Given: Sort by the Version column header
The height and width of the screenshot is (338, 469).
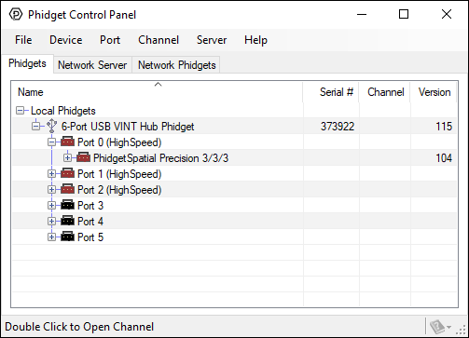Looking at the screenshot, I should pyautogui.click(x=434, y=92).
